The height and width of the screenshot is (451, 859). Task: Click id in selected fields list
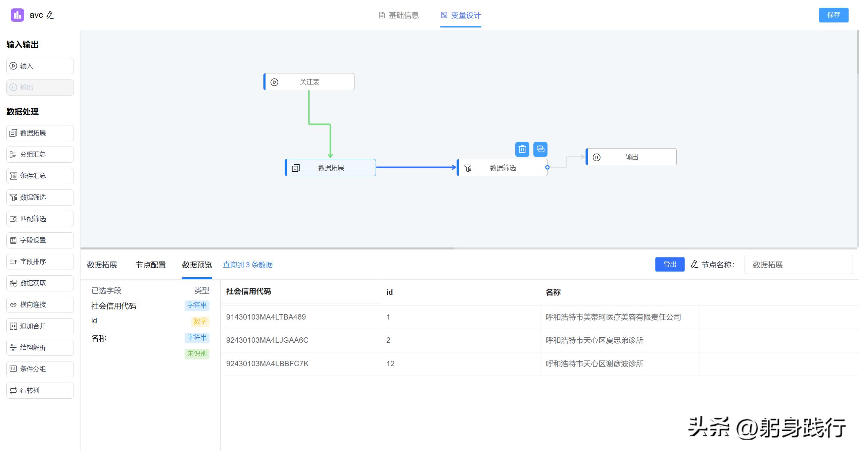94,321
